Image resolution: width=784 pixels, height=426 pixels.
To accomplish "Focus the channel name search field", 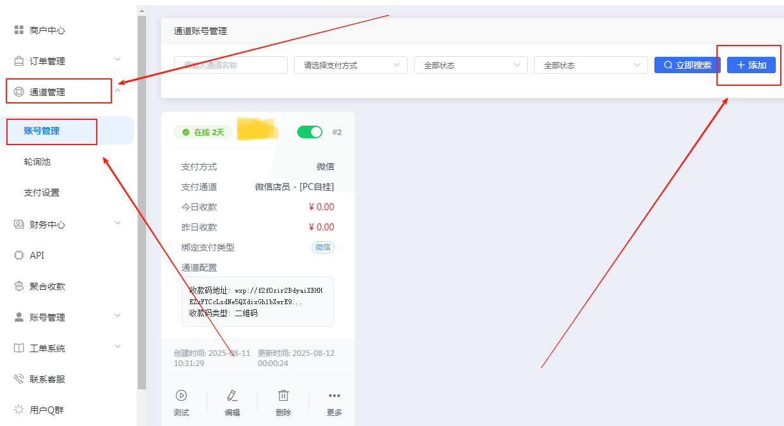I will pos(231,65).
